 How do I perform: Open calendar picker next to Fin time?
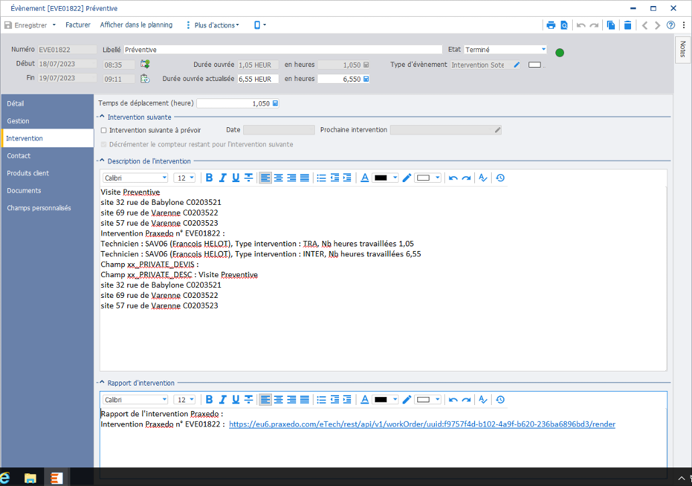[x=145, y=79]
